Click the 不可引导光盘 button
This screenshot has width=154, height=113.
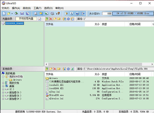click(26, 19)
